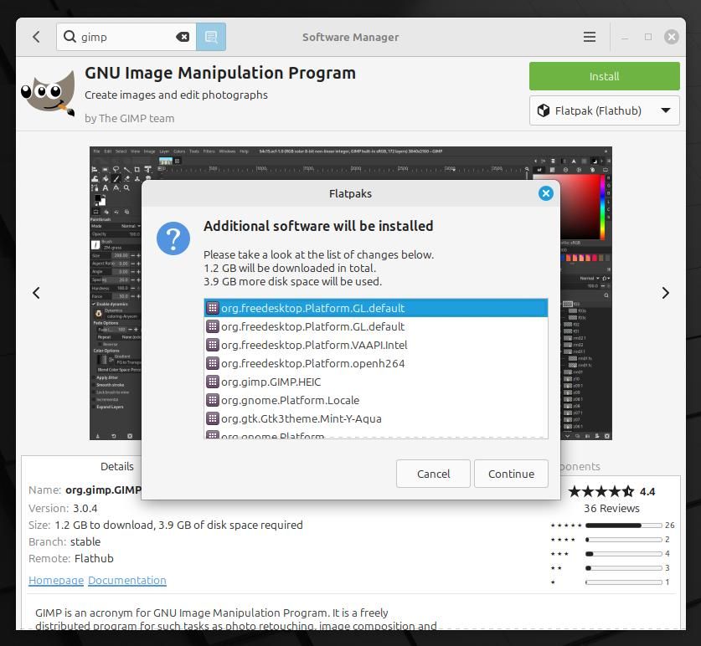Screen dimensions: 701x646
Task: Click the 4.4 star rating
Action: pyautogui.click(x=611, y=491)
